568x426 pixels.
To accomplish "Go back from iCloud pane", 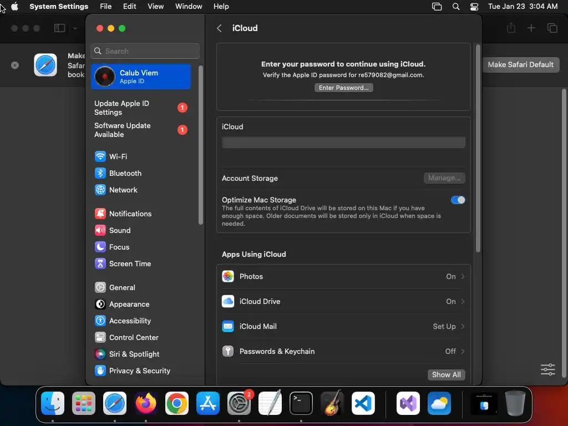I will click(219, 28).
